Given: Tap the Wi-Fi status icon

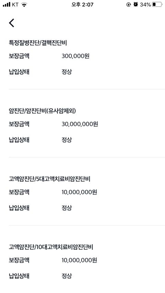Looking at the screenshot, I should click(24, 4).
